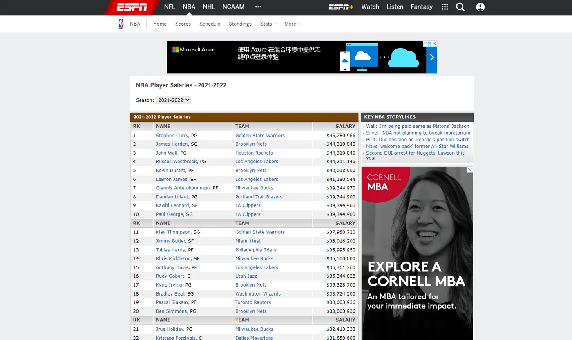
Task: Click the Microsoft Azure banner ad
Action: tap(302, 57)
